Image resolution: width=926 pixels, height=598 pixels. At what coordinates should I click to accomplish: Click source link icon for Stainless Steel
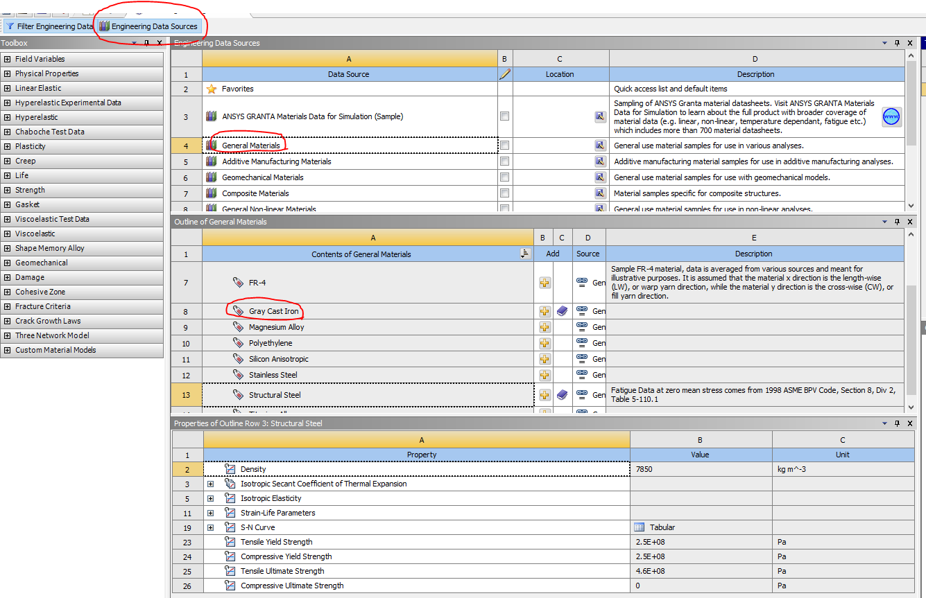pos(582,375)
